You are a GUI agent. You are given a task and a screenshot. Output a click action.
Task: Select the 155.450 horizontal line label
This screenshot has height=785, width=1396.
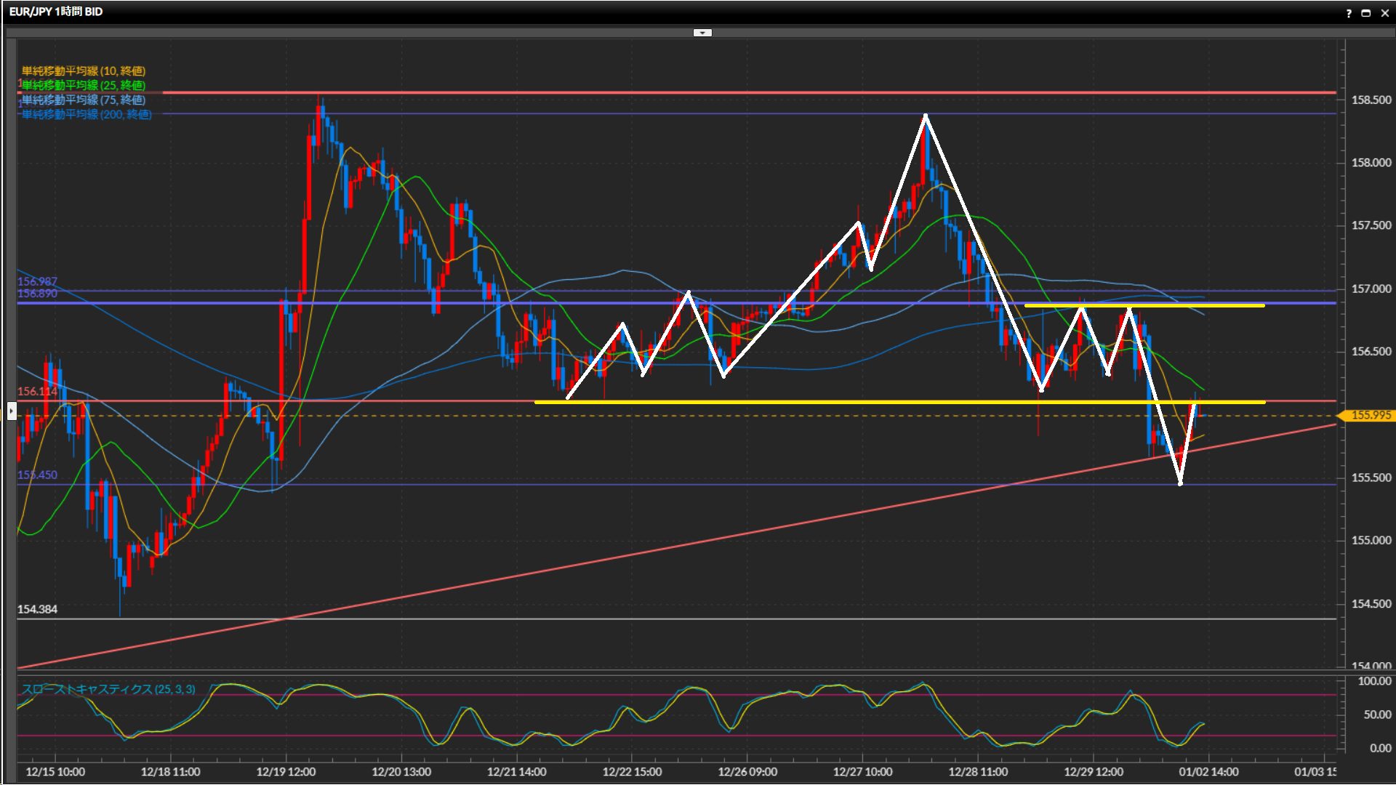37,475
